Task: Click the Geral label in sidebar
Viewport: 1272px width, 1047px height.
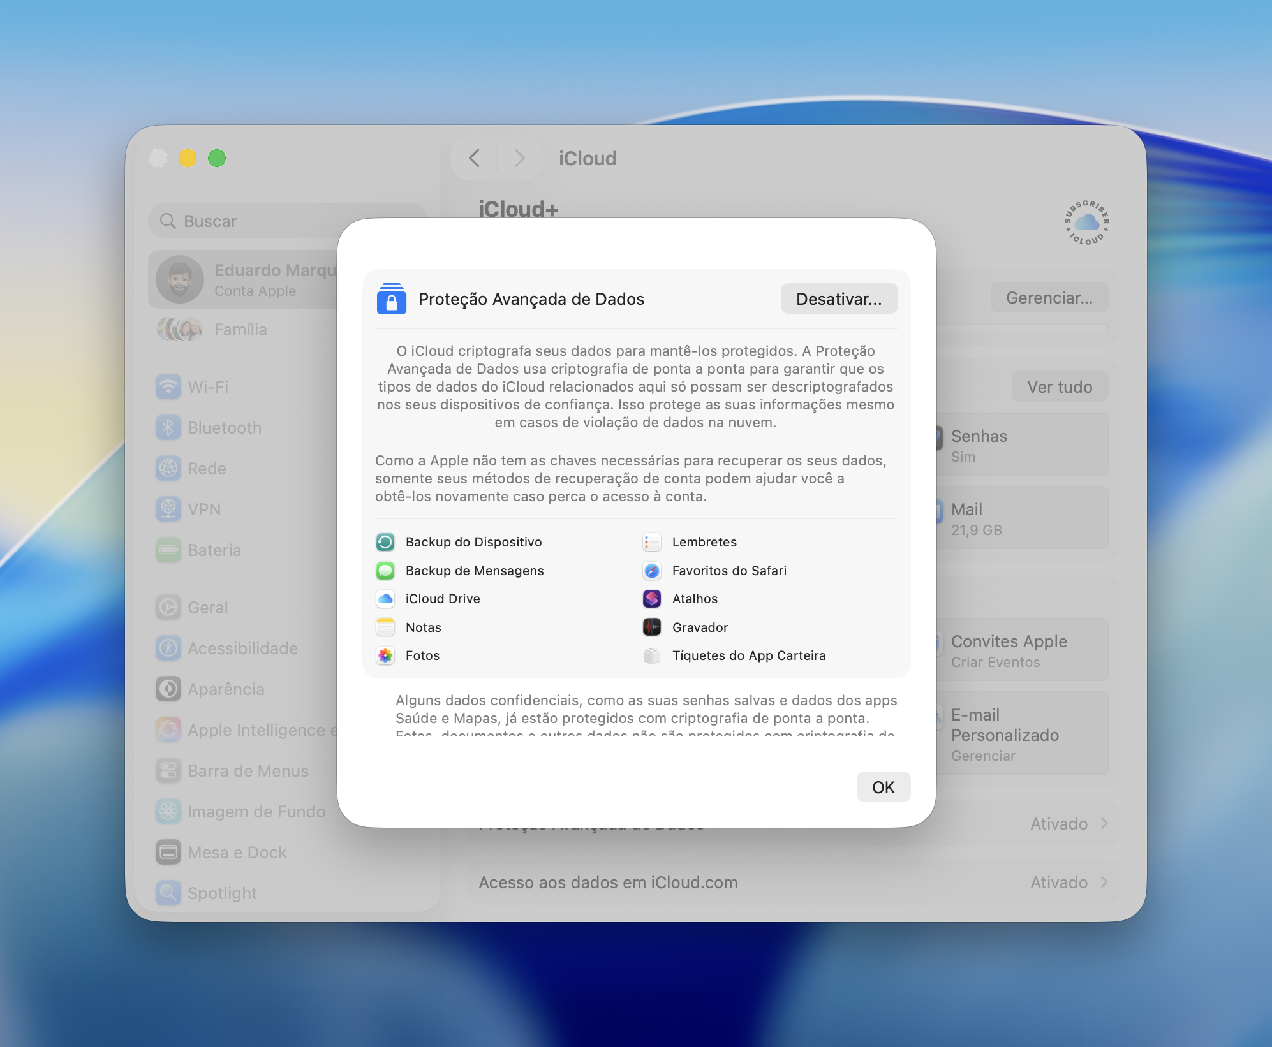Action: pyautogui.click(x=208, y=608)
